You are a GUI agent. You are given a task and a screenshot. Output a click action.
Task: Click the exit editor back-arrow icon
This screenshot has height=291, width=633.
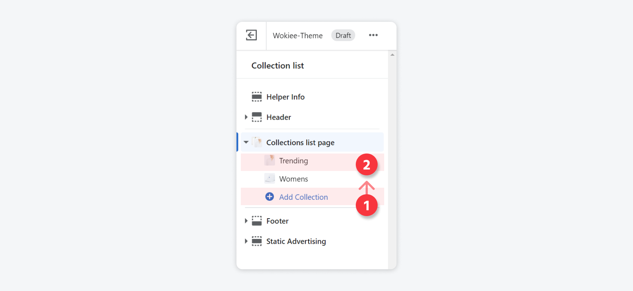pos(251,35)
